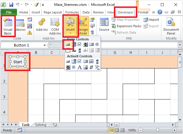Select Form Controls Option Button control
This screenshot has height=134, width=183.
click(x=97, y=44)
